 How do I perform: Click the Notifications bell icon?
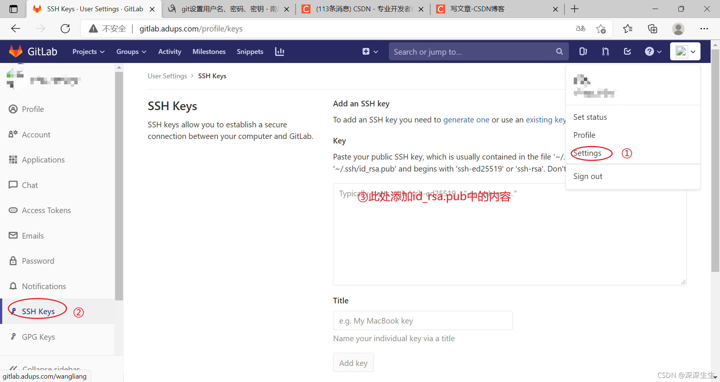coord(13,286)
